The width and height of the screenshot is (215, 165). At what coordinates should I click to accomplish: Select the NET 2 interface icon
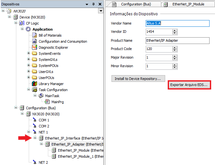[35, 162]
